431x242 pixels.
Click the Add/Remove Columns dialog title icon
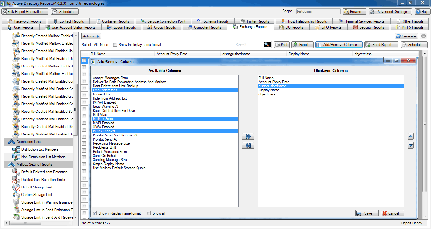coord(93,61)
